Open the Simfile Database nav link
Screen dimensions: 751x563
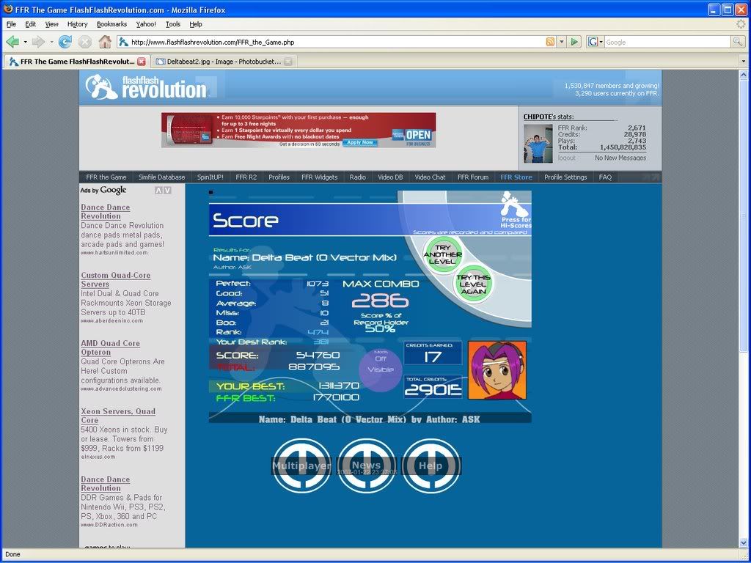coord(161,177)
